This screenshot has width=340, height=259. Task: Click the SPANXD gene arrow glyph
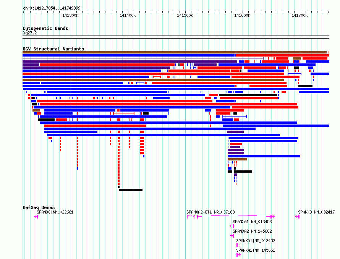tap(298, 217)
